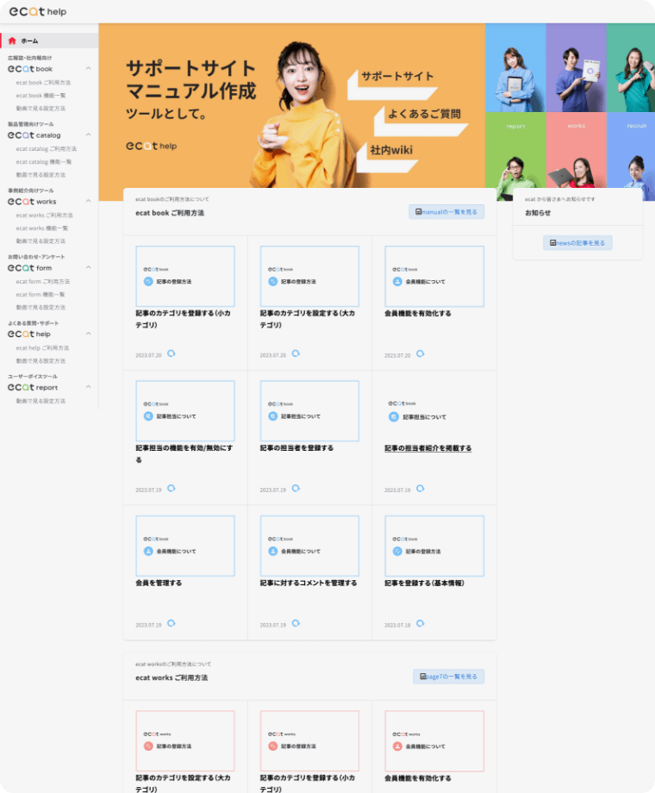655x793 pixels.
Task: Open ecat help ご利用方法 in sidebar
Action: pos(42,348)
